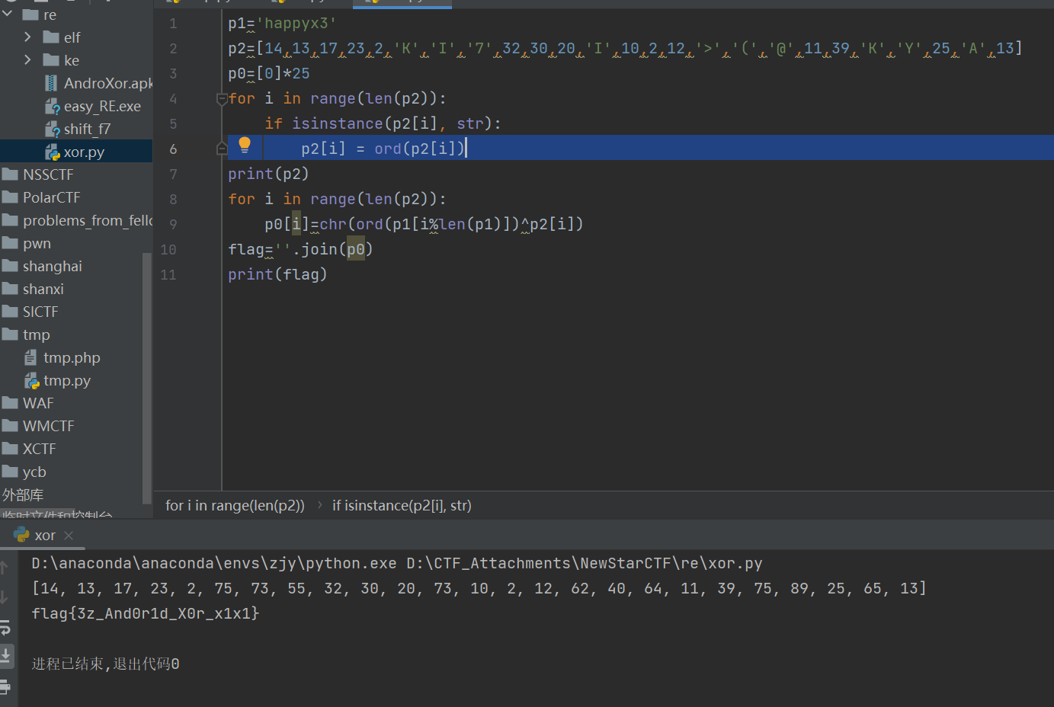Collapse the re folder
Image resolution: width=1054 pixels, height=707 pixels.
coord(8,14)
